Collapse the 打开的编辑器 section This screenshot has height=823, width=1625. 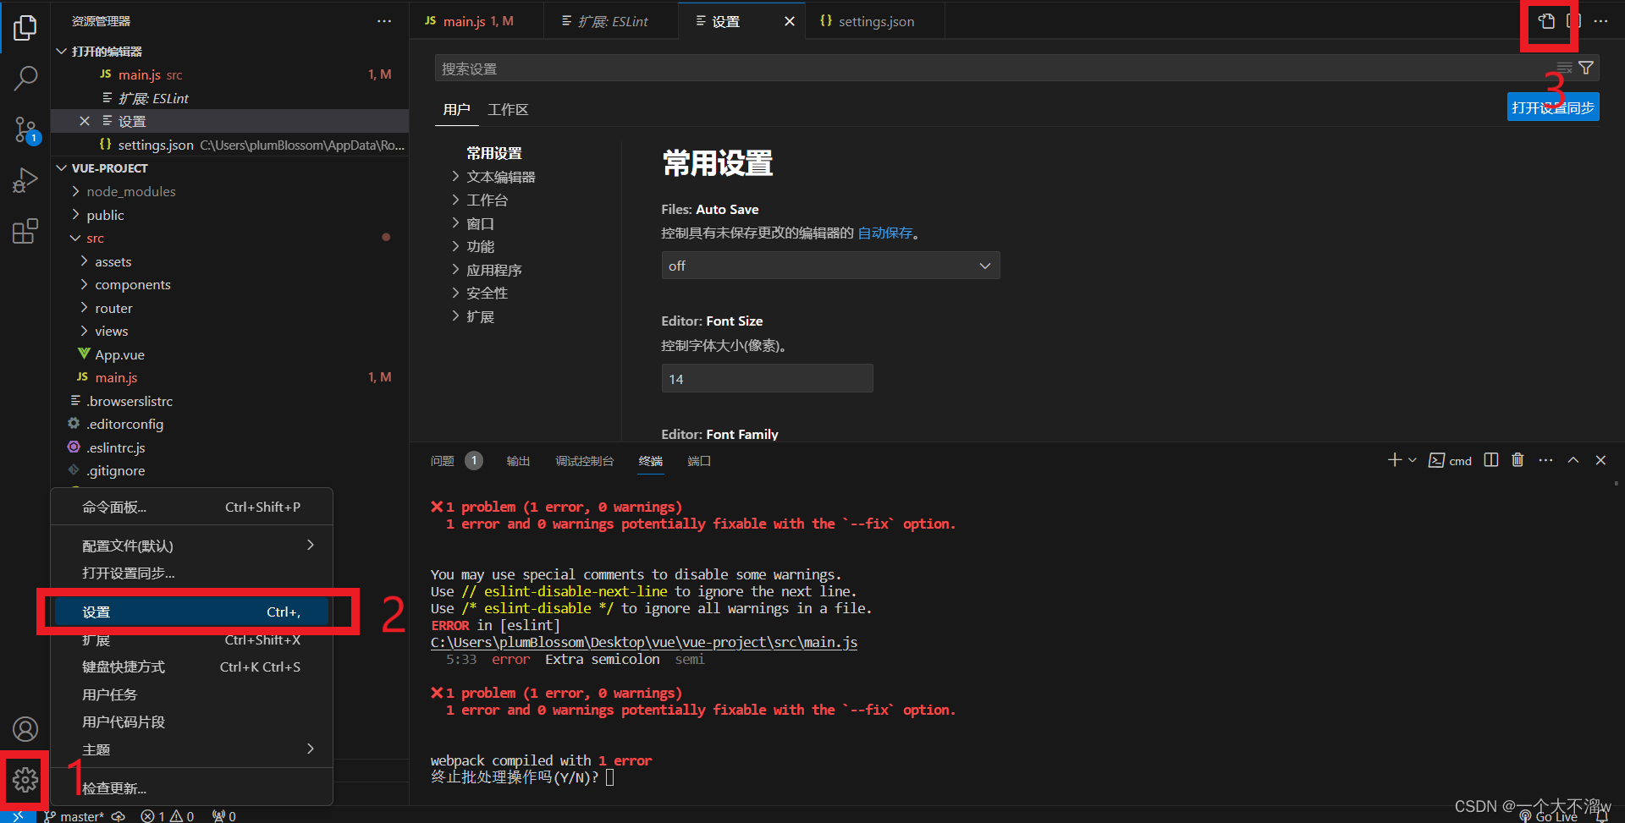(230, 52)
